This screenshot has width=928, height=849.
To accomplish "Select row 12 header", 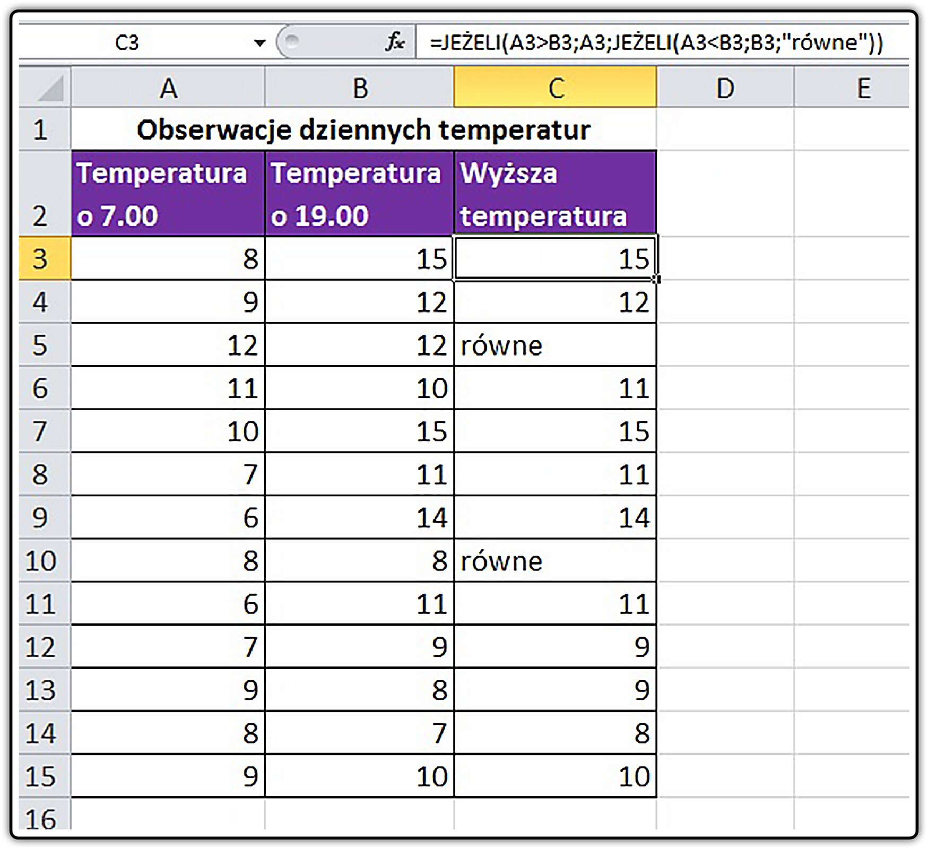I will pyautogui.click(x=45, y=647).
